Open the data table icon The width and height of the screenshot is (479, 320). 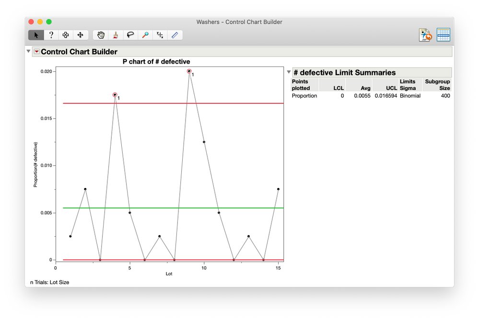click(443, 35)
